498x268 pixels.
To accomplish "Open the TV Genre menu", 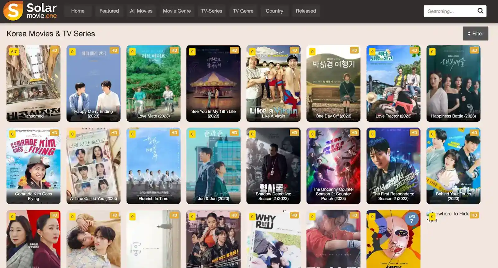I will point(243,11).
